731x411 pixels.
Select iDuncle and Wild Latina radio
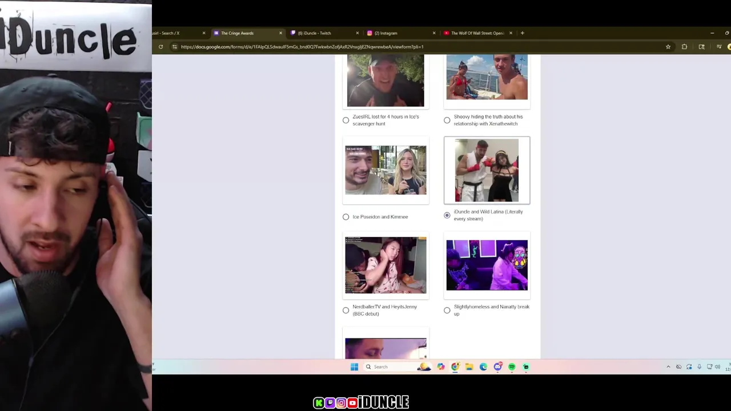[447, 215]
